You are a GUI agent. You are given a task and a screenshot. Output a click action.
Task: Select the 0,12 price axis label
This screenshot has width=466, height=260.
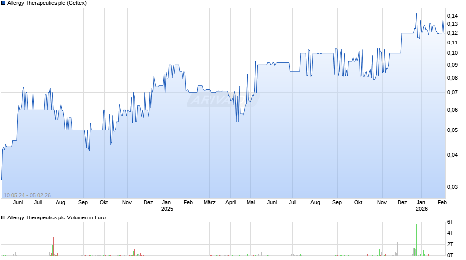click(452, 33)
